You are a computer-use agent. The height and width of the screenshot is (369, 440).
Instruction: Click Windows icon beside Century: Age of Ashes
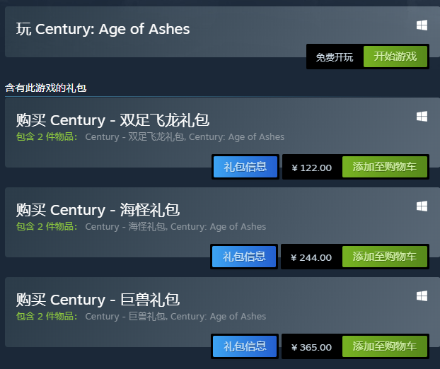[x=422, y=25]
